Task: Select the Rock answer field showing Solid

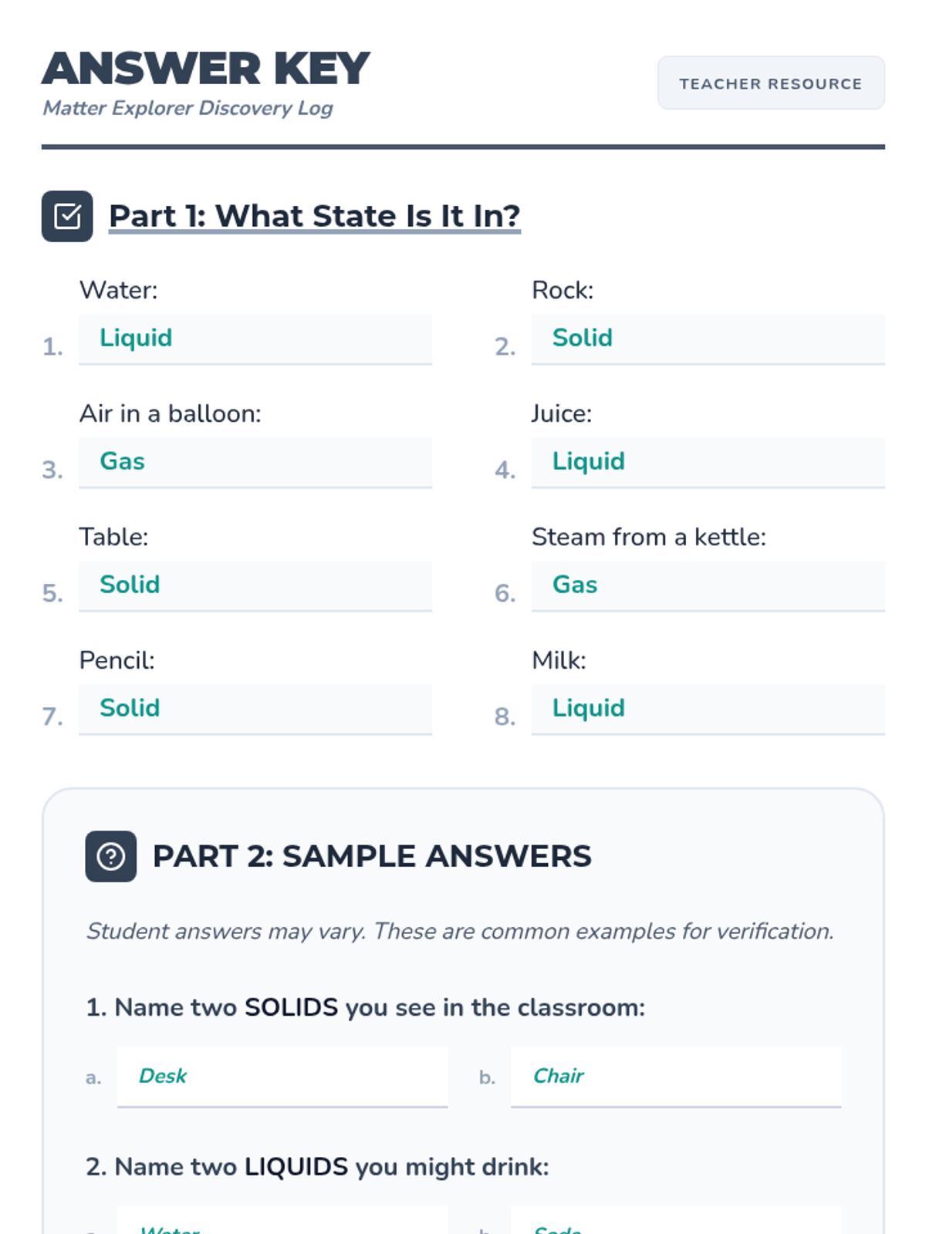Action: (707, 339)
